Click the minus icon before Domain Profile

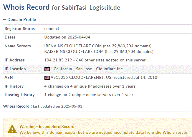5,19
